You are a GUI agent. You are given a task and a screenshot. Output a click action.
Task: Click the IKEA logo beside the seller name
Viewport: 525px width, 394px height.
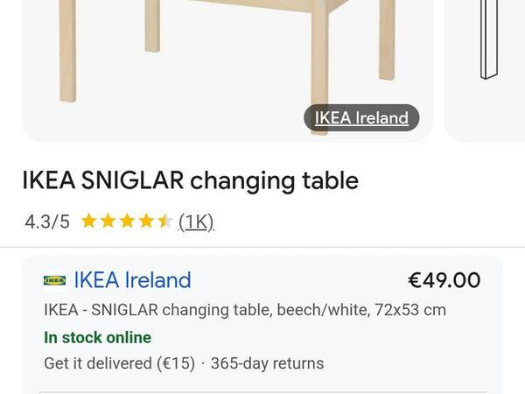pos(54,280)
